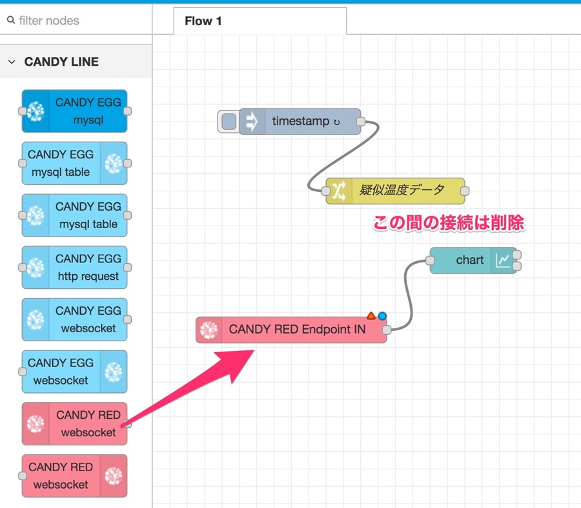Click the icon on CANDY RED Endpoint IN node
This screenshot has height=508, width=581.
pyautogui.click(x=209, y=330)
